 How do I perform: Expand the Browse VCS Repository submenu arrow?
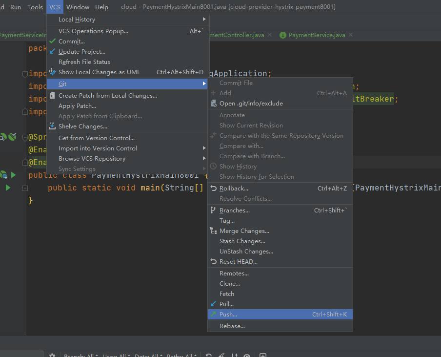tap(204, 158)
